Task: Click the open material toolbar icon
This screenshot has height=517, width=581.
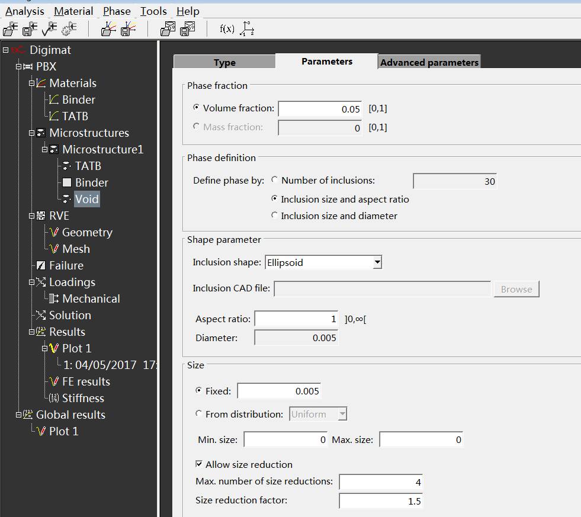Action: 108,29
